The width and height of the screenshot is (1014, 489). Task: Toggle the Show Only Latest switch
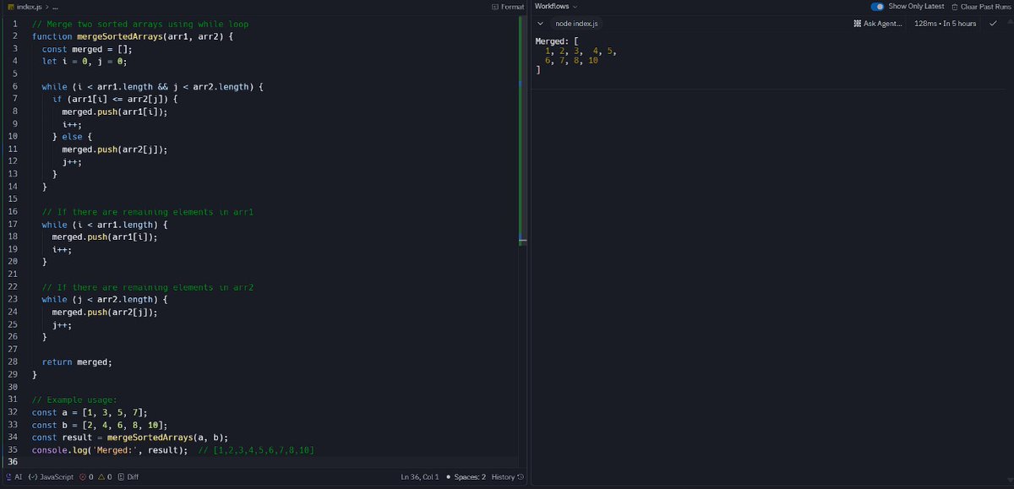876,7
